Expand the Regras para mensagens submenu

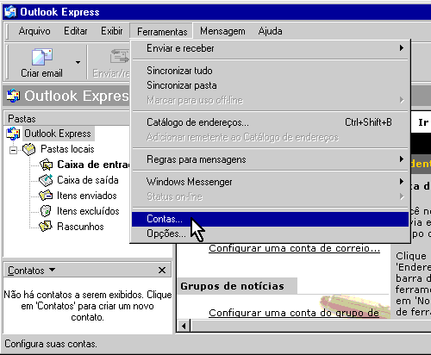click(270, 159)
